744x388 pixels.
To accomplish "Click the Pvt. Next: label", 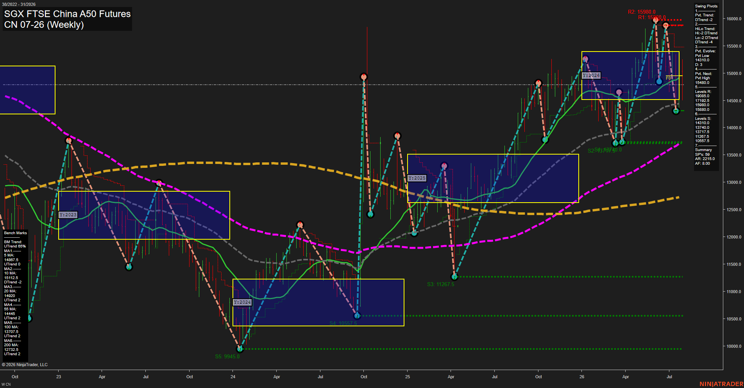I will 703,74.
